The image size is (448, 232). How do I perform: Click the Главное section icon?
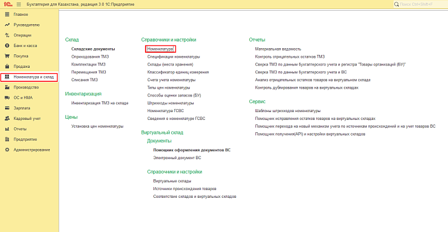(7, 15)
